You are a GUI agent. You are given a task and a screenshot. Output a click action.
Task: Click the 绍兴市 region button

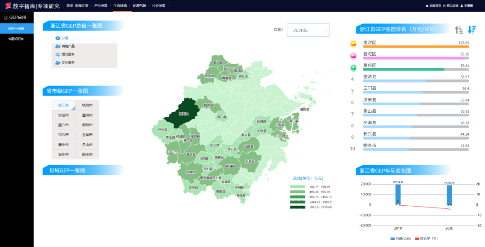pos(63,135)
